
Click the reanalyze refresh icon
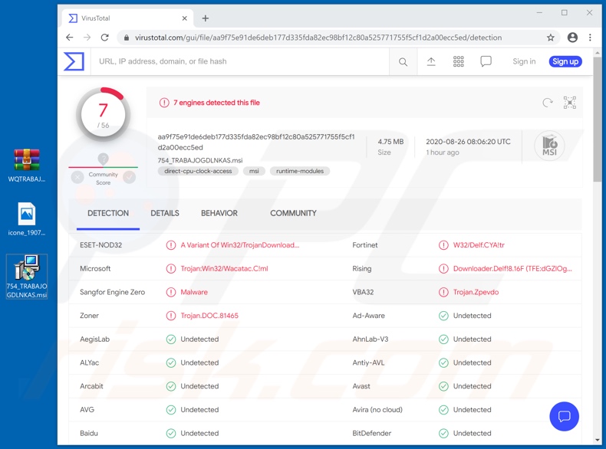547,103
